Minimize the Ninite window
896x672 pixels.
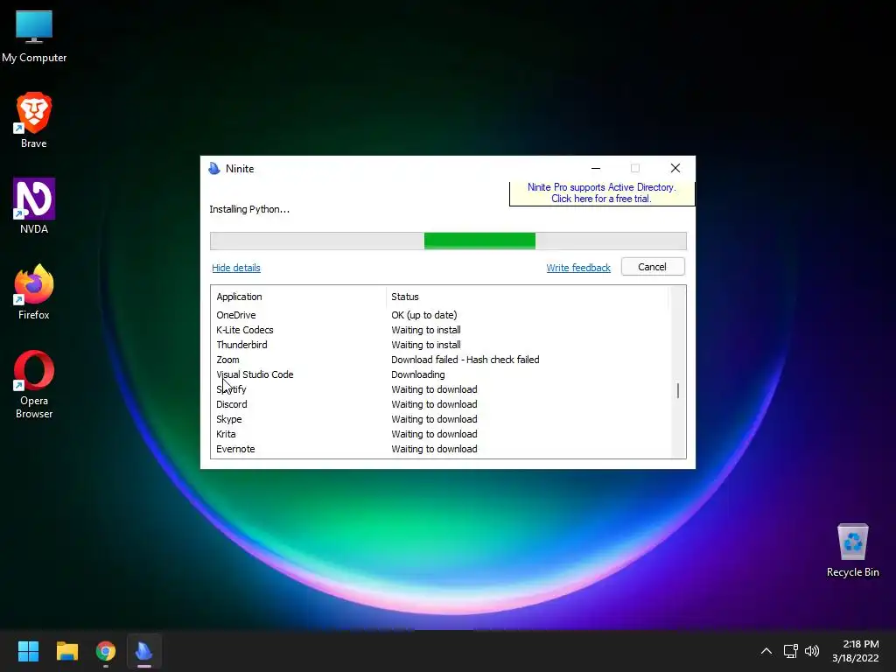coord(595,168)
